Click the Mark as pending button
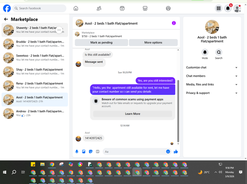Screen dimensions: 247x184 pos(101,43)
